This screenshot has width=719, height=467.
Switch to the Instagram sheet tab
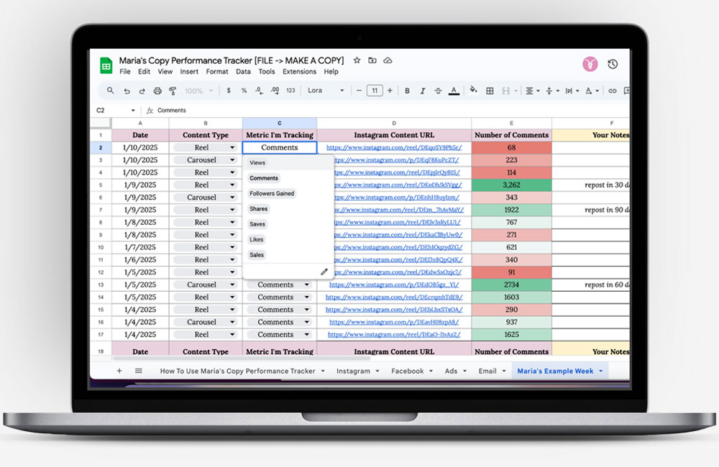(353, 371)
